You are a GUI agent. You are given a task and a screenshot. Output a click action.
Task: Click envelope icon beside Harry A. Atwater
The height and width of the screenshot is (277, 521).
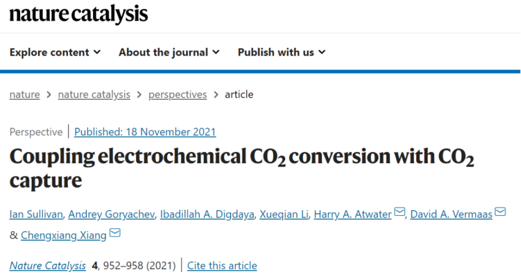[399, 211]
